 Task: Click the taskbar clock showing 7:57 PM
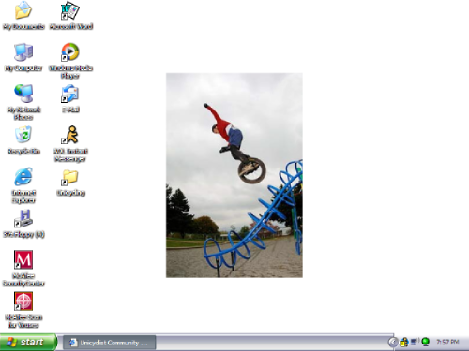point(447,343)
